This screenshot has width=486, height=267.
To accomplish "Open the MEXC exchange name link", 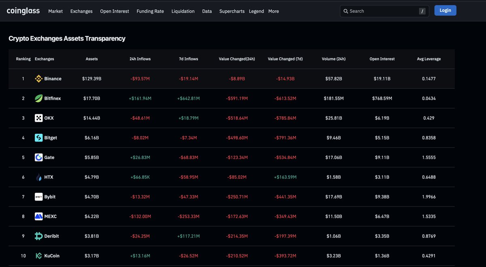I will (x=51, y=216).
